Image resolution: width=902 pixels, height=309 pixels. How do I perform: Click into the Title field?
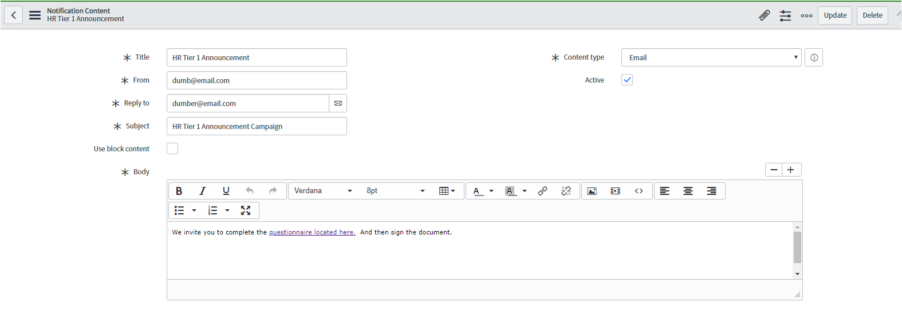point(257,57)
